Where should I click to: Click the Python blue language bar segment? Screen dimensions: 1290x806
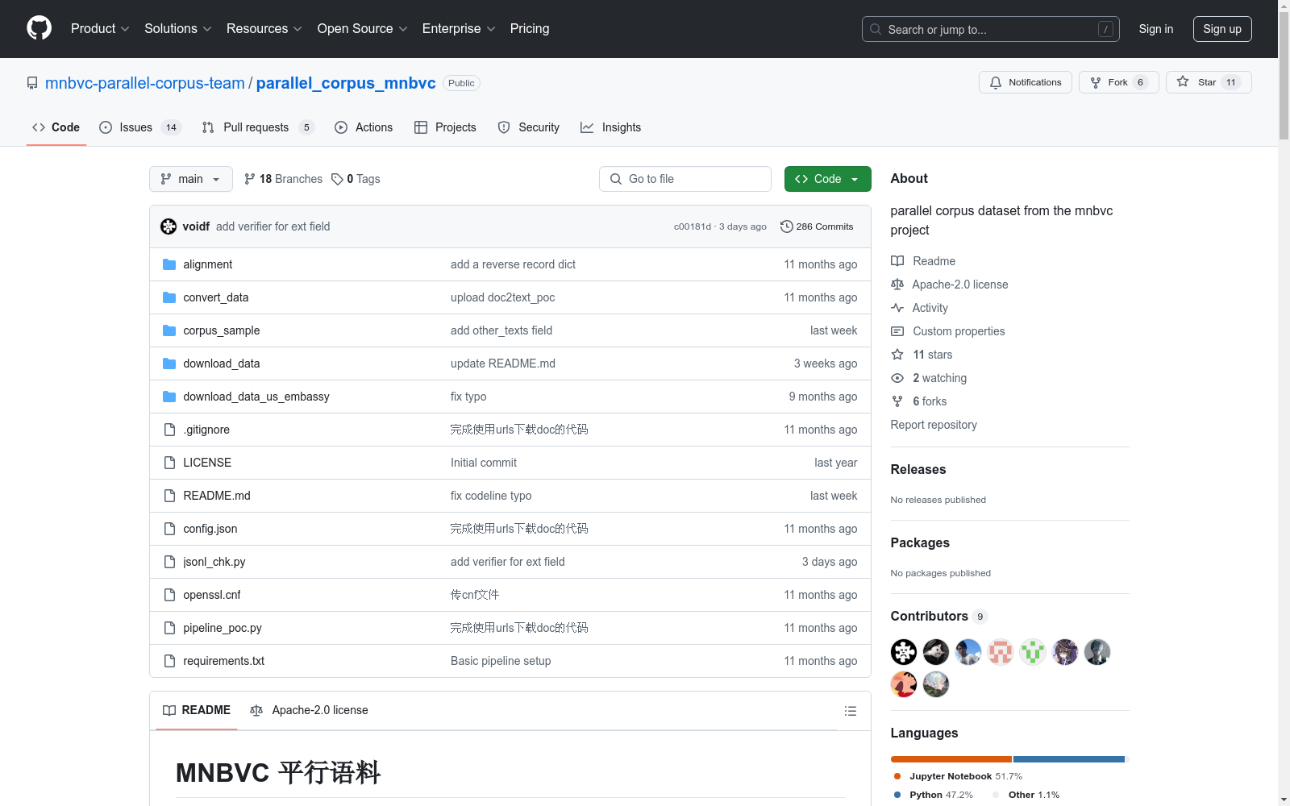(1069, 759)
